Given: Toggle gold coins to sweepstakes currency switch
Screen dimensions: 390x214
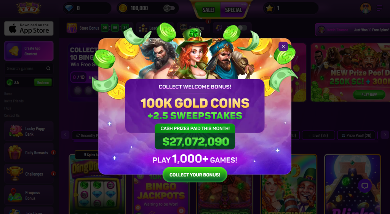Looking at the screenshot, I should pos(169,8).
